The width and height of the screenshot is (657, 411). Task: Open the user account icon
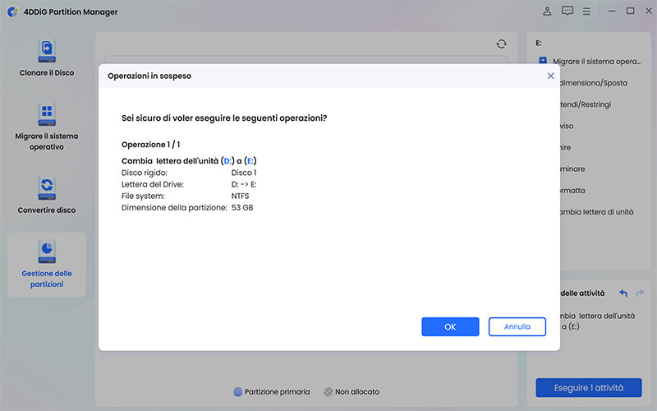point(548,12)
